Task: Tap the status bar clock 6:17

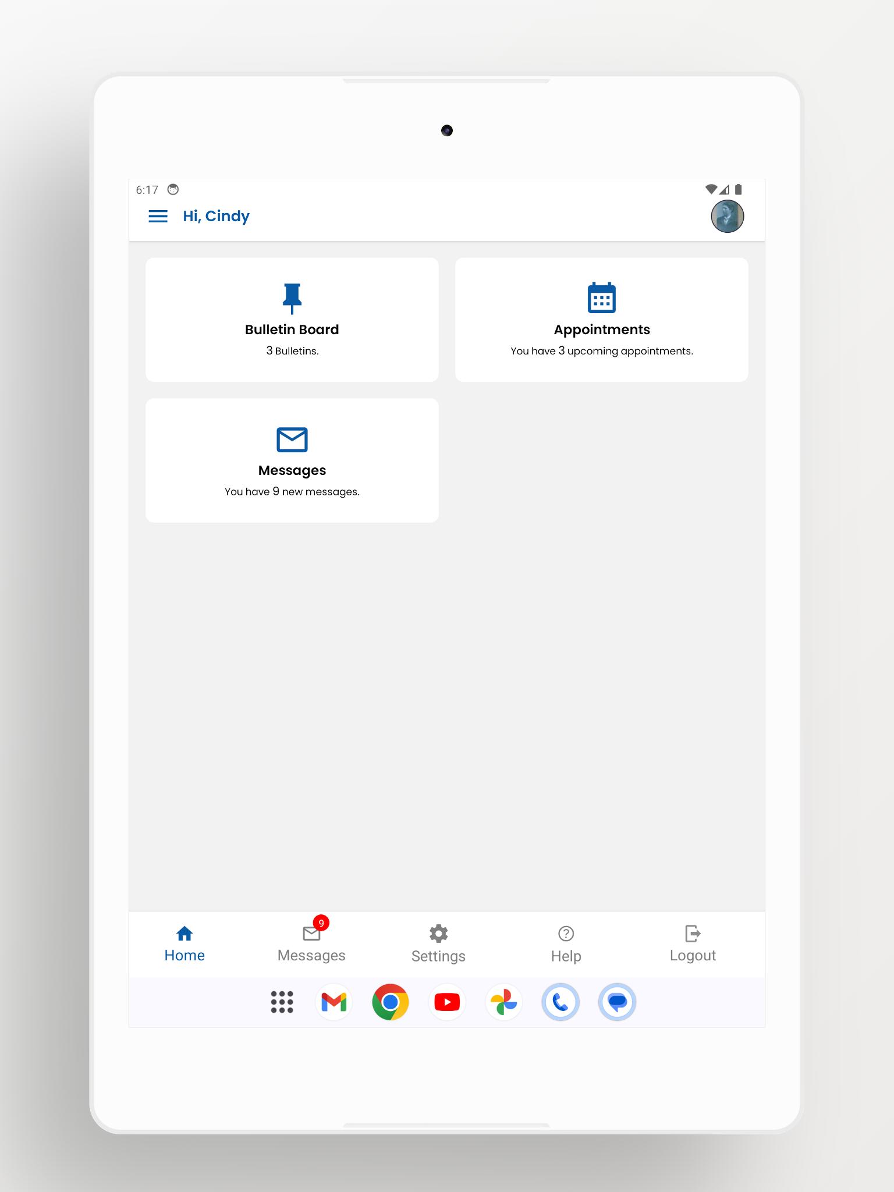Action: (147, 190)
